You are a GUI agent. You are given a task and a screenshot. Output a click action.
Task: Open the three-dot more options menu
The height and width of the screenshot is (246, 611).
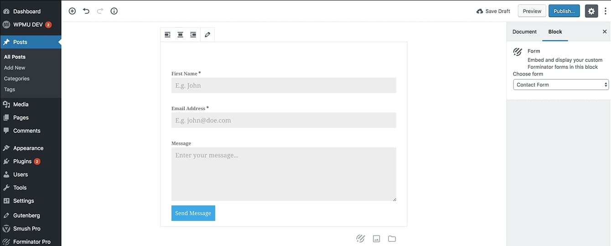point(605,11)
